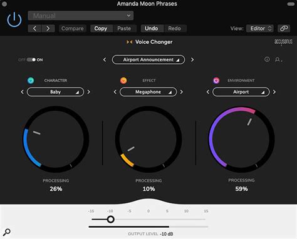
Task: Click the EFFECT section label
Action: click(149, 81)
